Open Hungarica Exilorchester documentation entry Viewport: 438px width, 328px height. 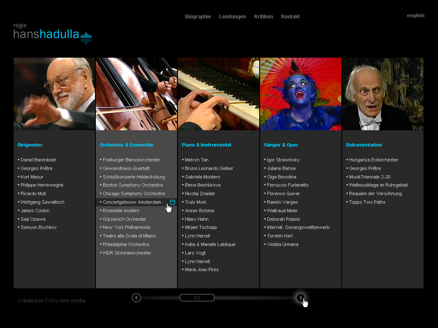(373, 160)
